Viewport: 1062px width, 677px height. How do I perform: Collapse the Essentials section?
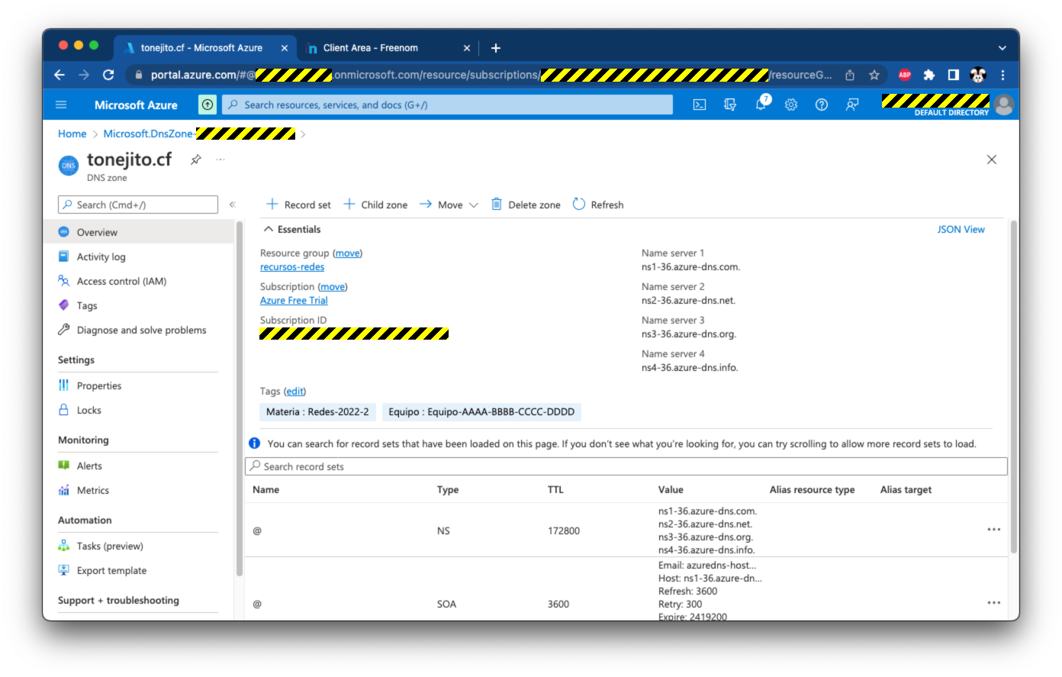coord(269,229)
